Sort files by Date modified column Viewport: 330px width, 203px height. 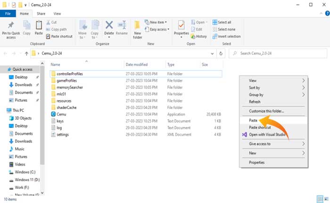pos(136,64)
